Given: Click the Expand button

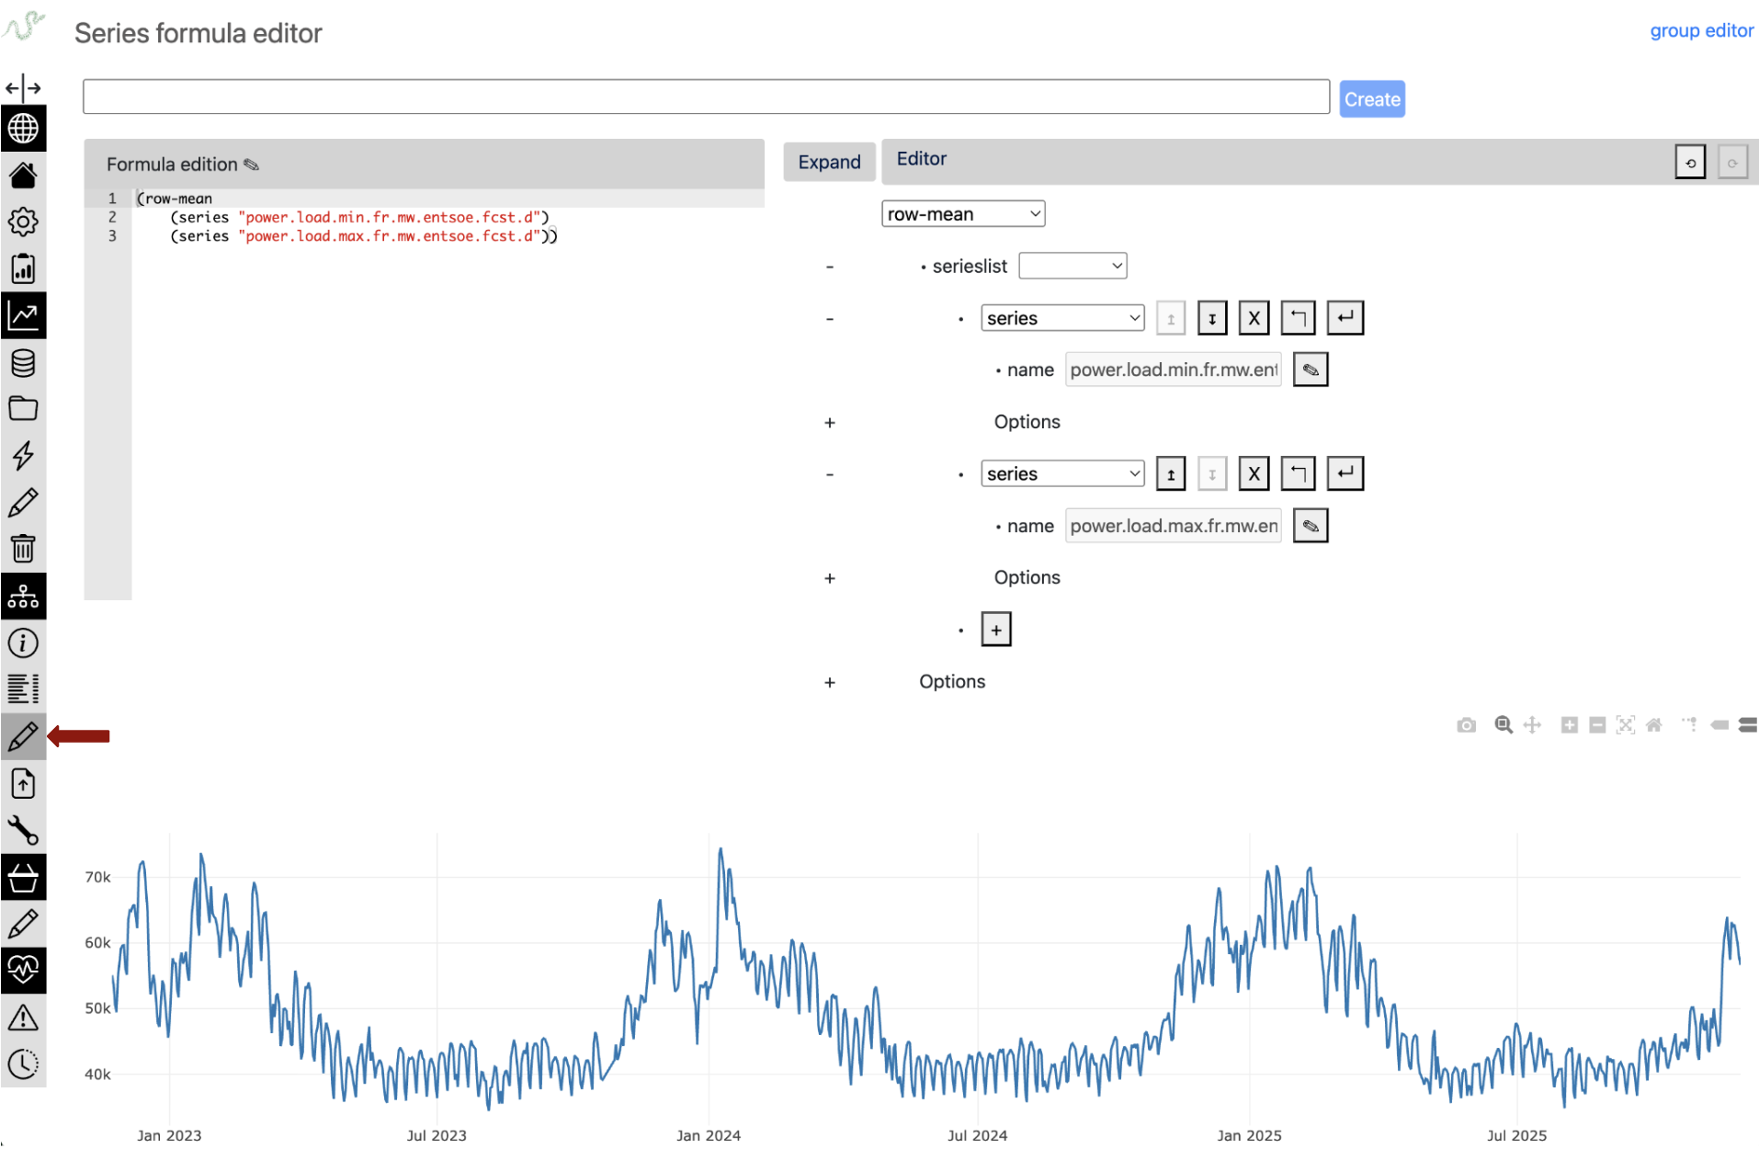Looking at the screenshot, I should pos(829,162).
